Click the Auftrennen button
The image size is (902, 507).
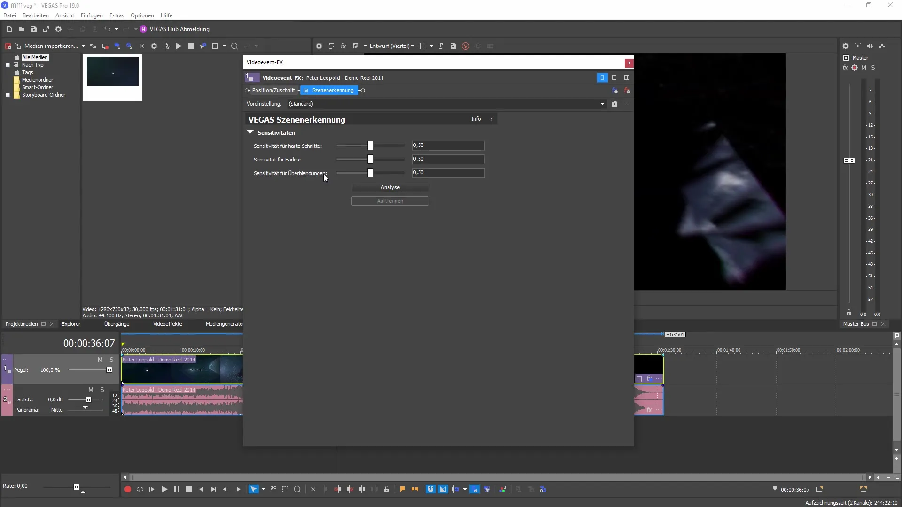click(390, 201)
